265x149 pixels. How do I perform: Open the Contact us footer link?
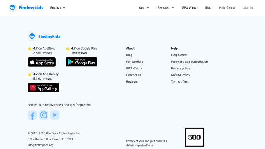click(133, 75)
